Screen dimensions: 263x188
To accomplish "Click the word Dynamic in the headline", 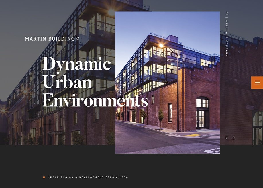I will (x=76, y=64).
